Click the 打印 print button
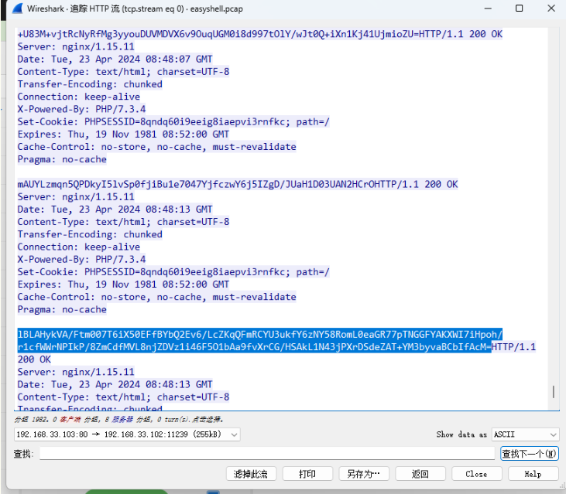 click(x=307, y=474)
